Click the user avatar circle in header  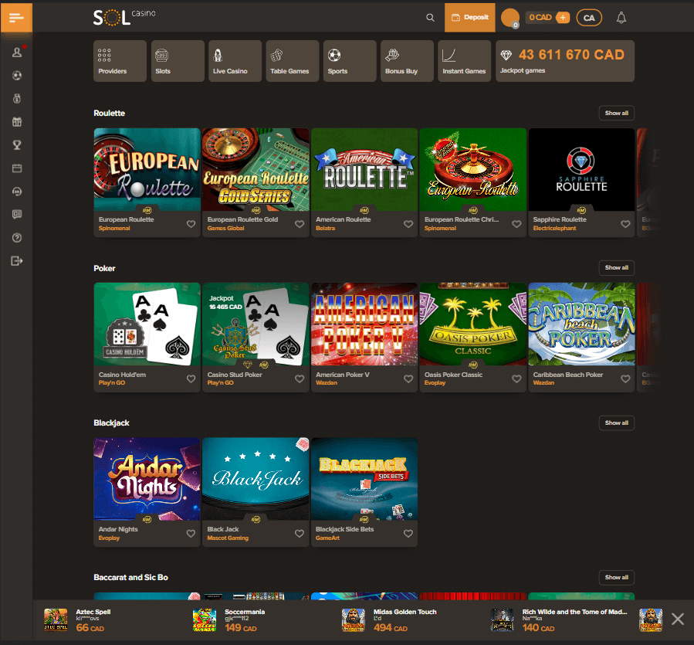[x=509, y=18]
